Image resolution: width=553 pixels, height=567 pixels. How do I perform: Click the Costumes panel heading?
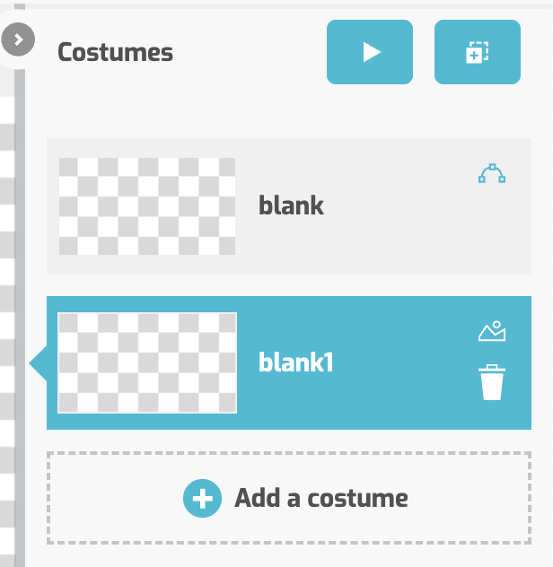(115, 52)
